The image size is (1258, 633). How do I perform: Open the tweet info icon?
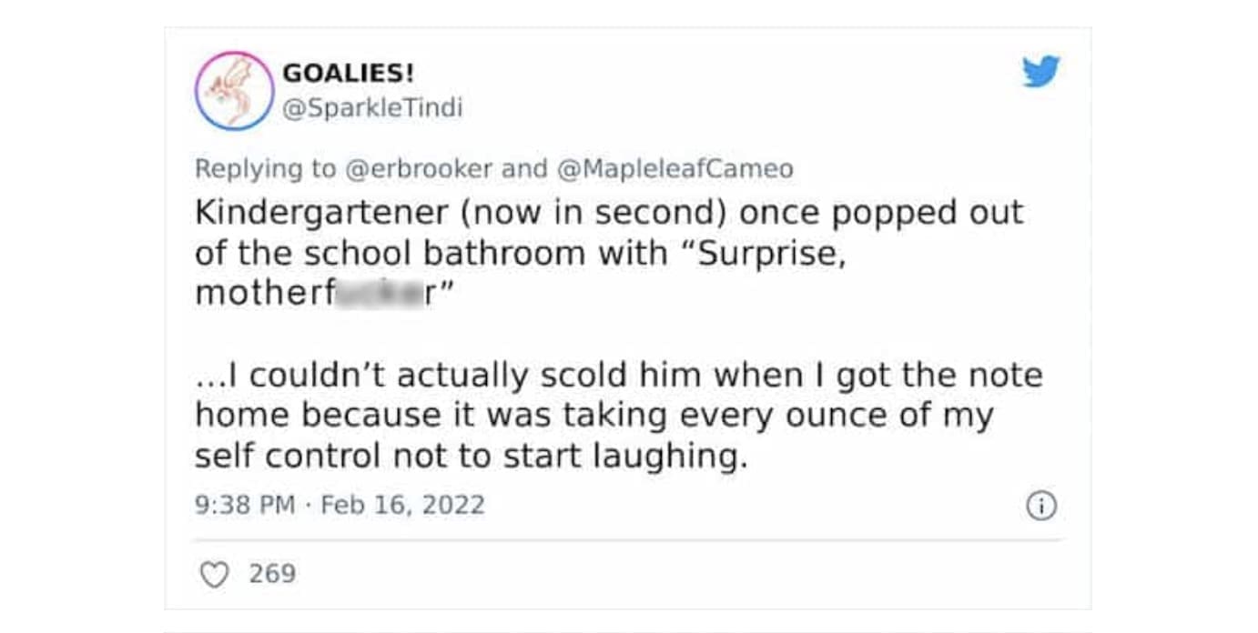(1041, 506)
